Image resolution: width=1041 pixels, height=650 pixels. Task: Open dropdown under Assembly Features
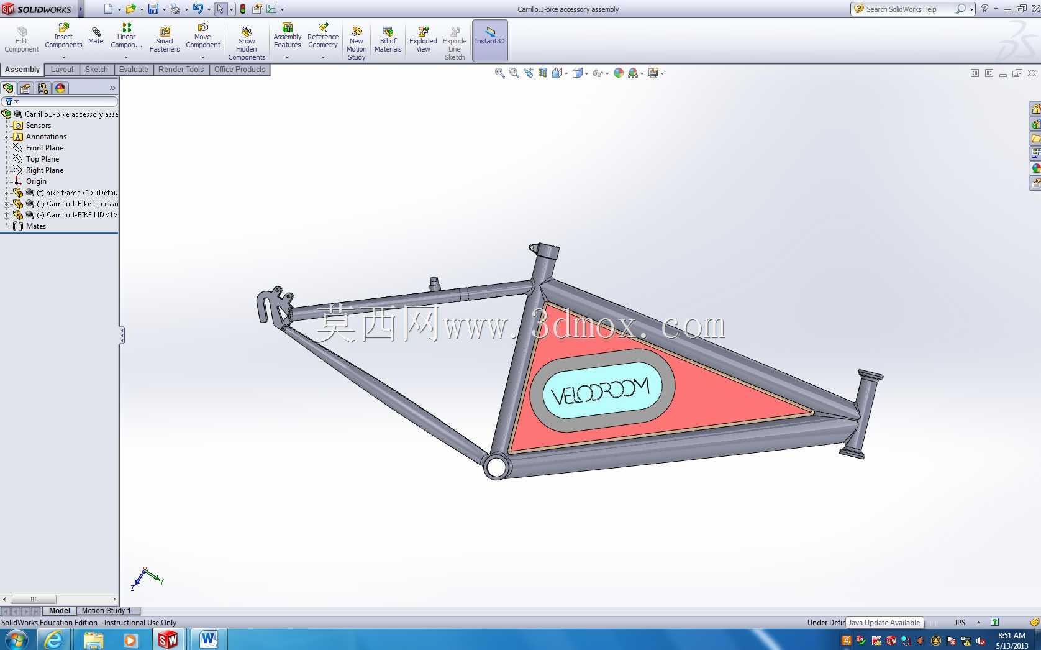point(288,57)
